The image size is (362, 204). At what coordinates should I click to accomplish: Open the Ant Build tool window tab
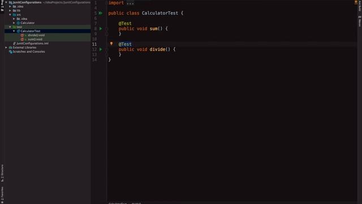click(x=360, y=6)
